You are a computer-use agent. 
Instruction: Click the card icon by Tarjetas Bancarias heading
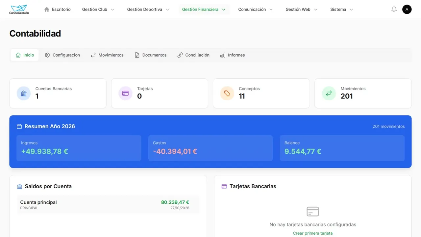tap(224, 186)
